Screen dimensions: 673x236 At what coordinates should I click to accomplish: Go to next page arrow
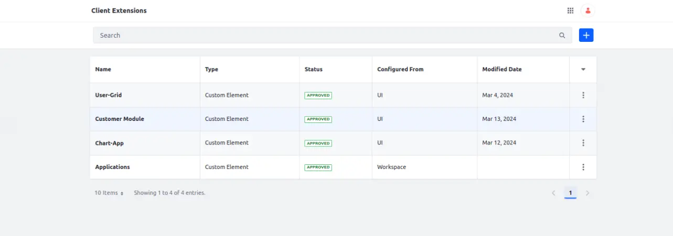587,193
